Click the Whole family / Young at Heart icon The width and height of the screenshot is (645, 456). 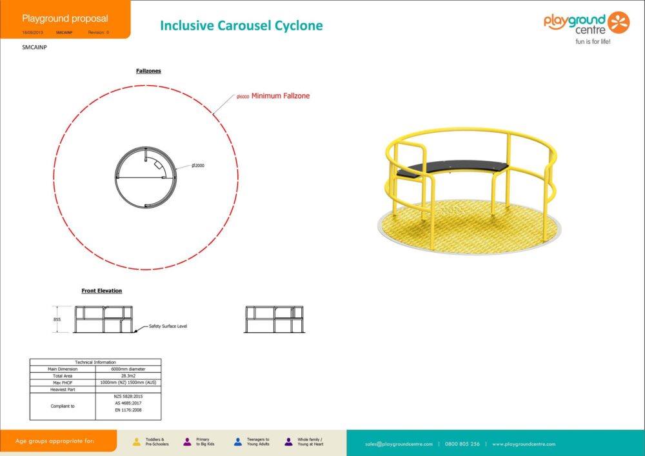[x=288, y=442]
